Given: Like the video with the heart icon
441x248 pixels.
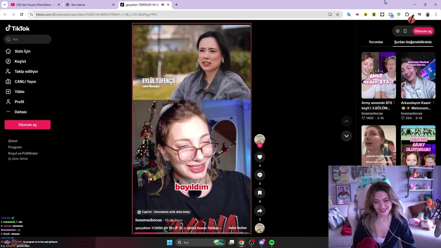Looking at the screenshot, I should pos(260,157).
